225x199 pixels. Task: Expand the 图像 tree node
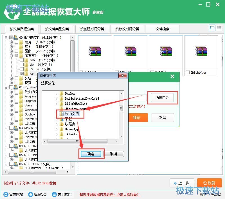11,51
